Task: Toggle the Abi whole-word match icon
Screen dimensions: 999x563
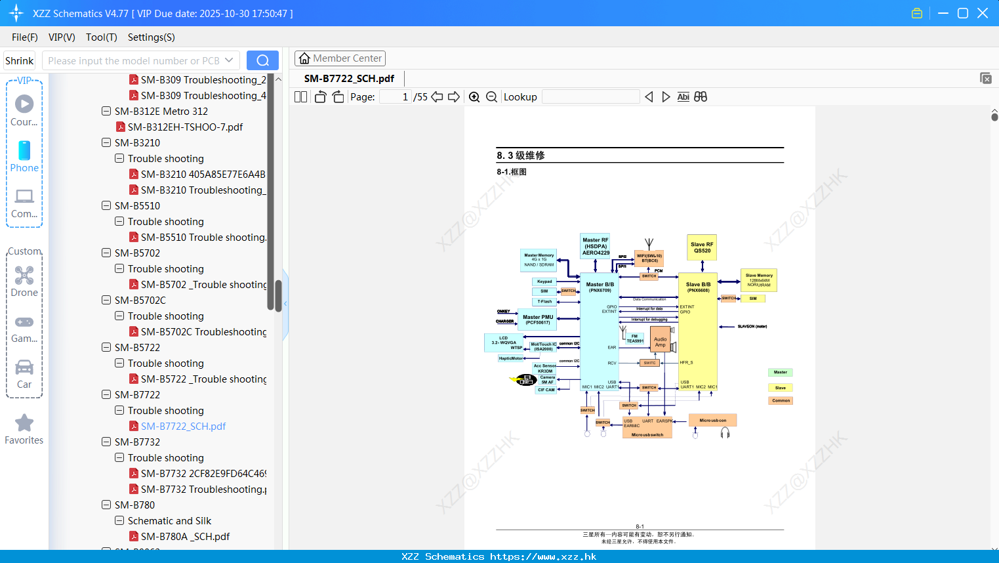Action: pyautogui.click(x=683, y=96)
